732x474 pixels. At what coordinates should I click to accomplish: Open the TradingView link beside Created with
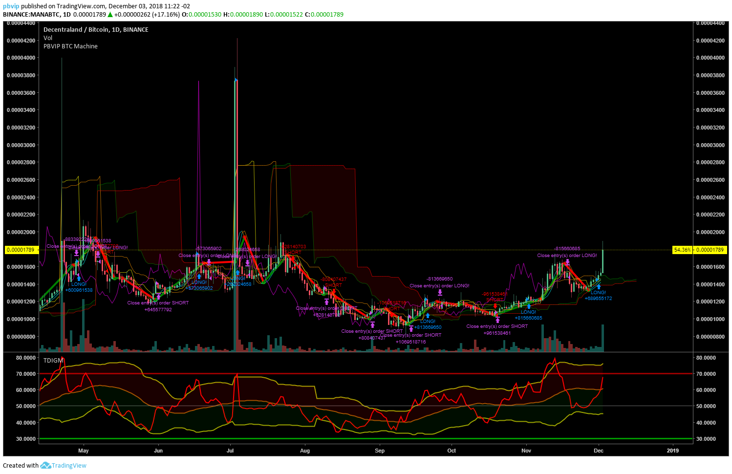69,466
